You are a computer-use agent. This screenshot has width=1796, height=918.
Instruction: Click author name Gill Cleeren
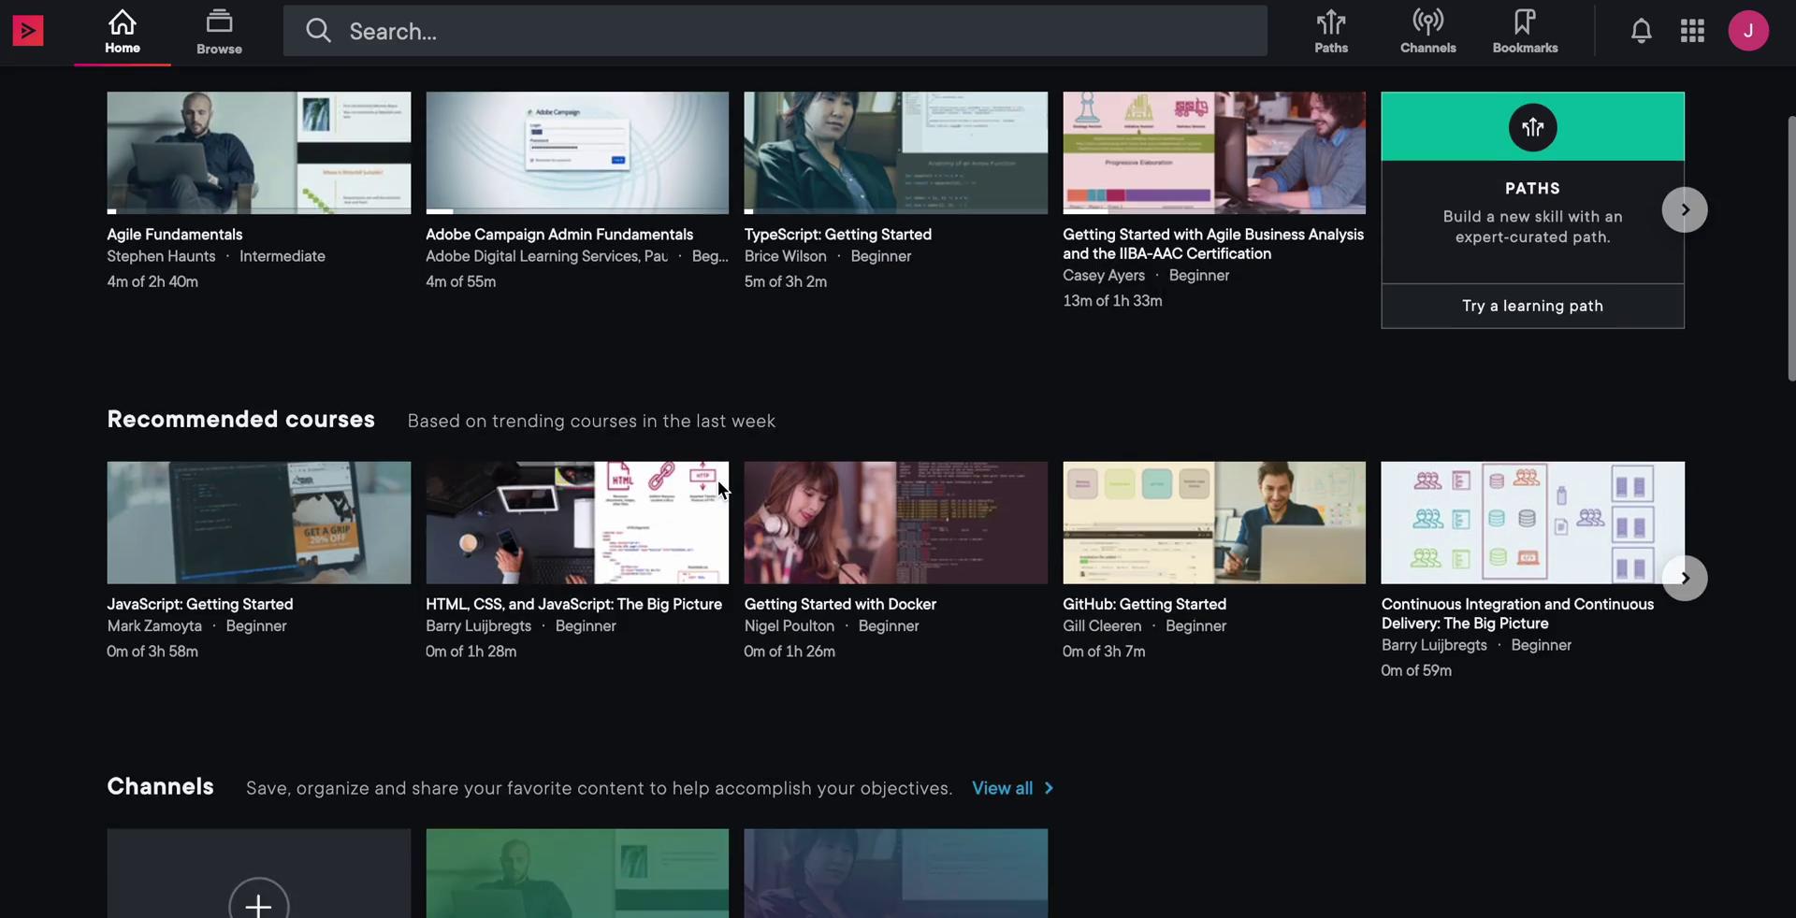tap(1102, 626)
